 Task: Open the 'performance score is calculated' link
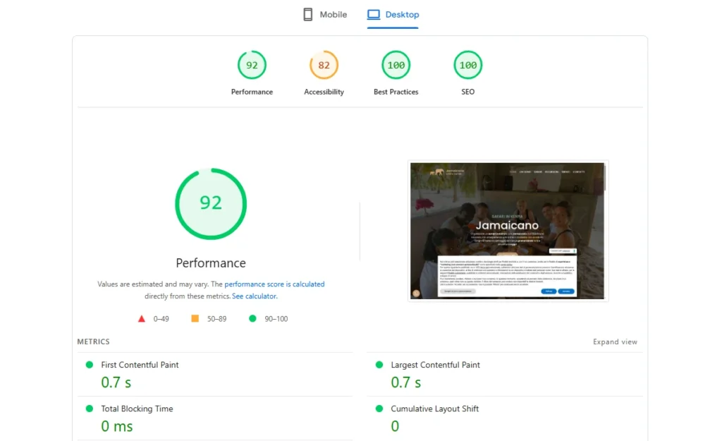pos(274,284)
